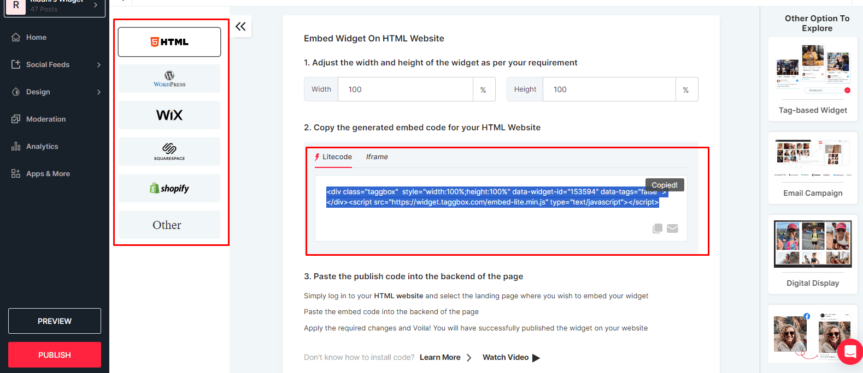Image resolution: width=863 pixels, height=373 pixels.
Task: Select the Other platform option
Action: click(169, 225)
